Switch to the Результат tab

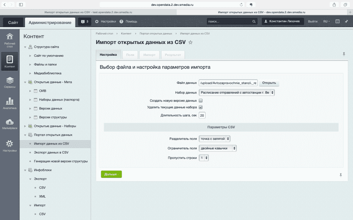click(173, 55)
